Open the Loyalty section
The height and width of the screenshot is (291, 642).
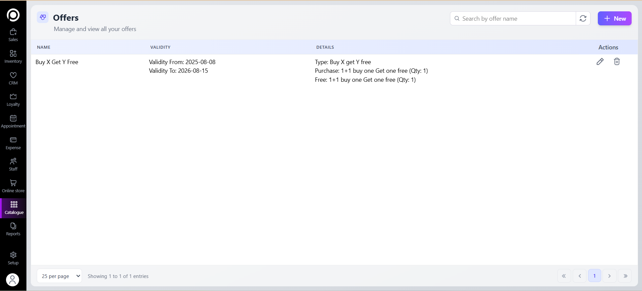(x=13, y=100)
